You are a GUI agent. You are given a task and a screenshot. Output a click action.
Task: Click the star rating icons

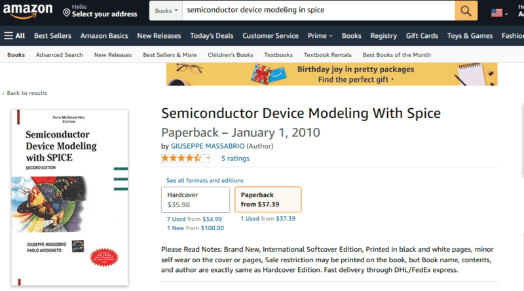pyautogui.click(x=181, y=158)
